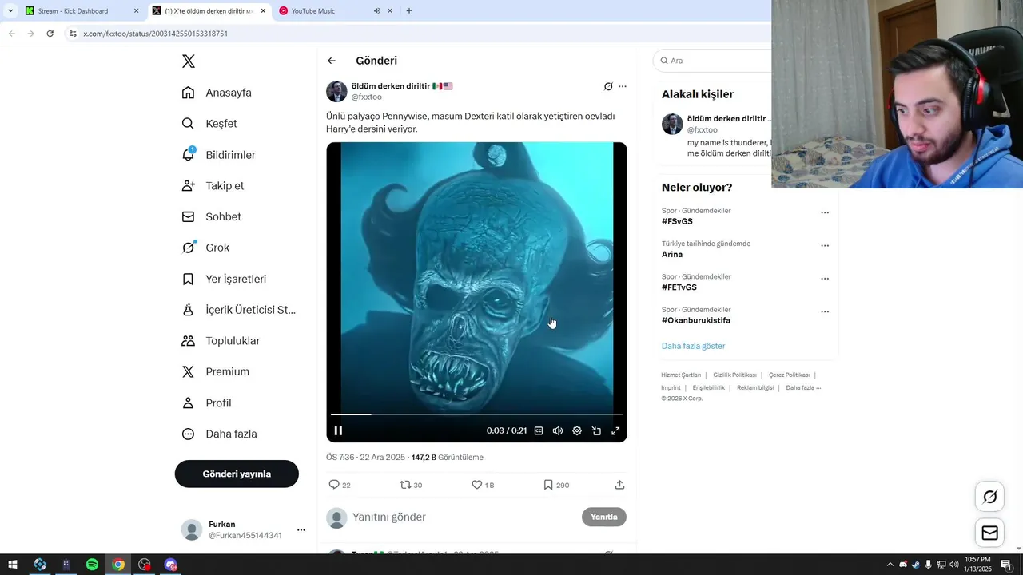Open post three-dot options menu
Viewport: 1023px width, 575px height.
[x=623, y=86]
